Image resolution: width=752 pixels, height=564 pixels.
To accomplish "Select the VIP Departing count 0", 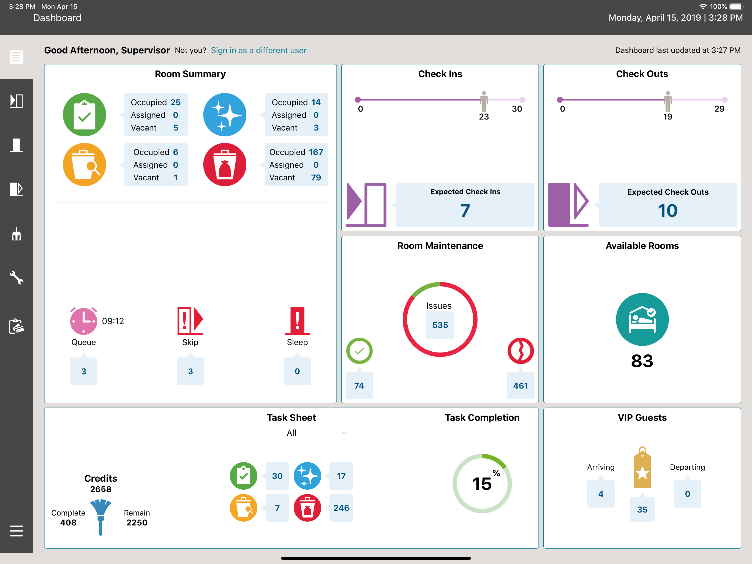I will coord(687,493).
